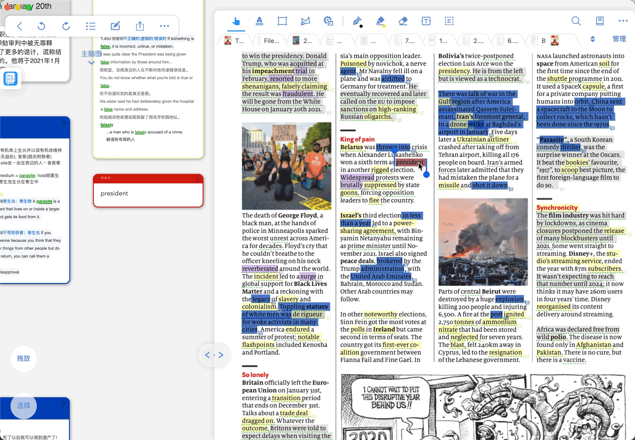Share the notebook via export icon
Screen dimensions: 635x440
(x=140, y=26)
